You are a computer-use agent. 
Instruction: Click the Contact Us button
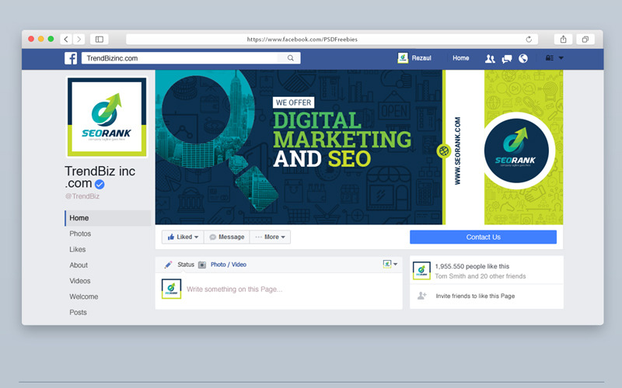coord(483,237)
